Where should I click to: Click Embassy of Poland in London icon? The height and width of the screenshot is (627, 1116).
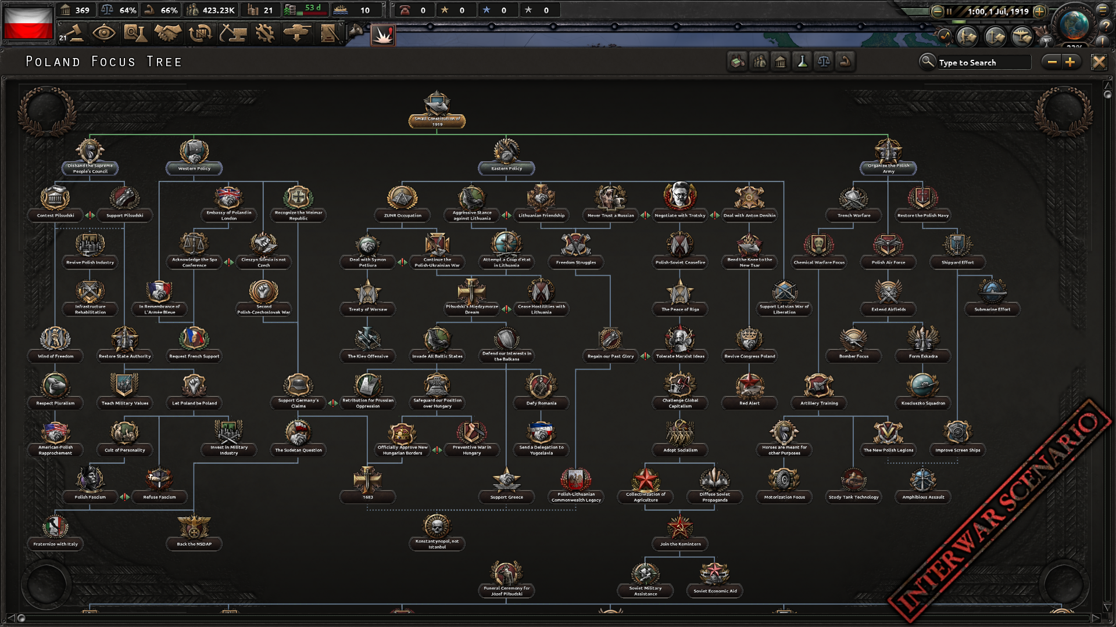pyautogui.click(x=228, y=198)
